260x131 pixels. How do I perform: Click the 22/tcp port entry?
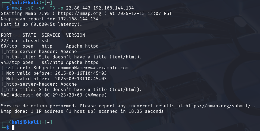coord(8,40)
